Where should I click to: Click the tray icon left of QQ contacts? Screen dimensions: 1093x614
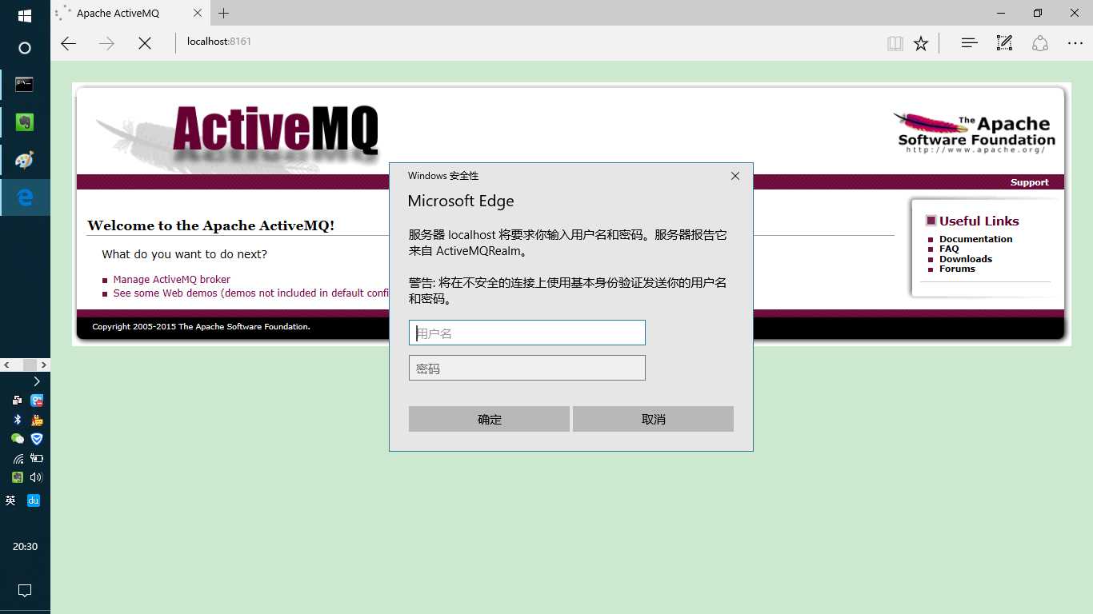(x=17, y=401)
